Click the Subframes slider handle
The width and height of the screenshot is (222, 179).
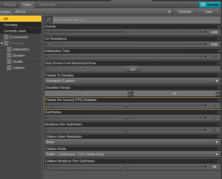click(127, 118)
